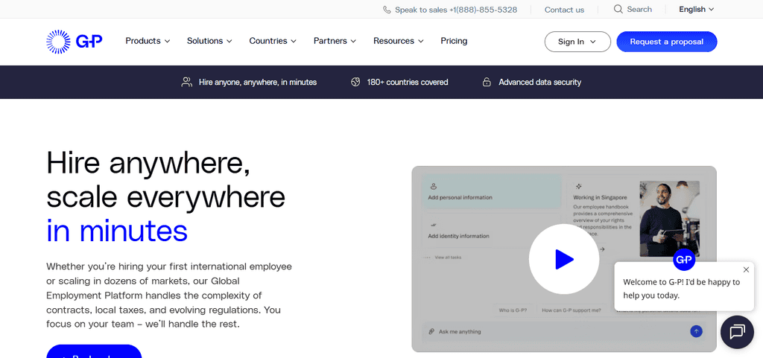The width and height of the screenshot is (763, 358).
Task: Click 'Add identity information' card in the preview
Action: click(491, 230)
